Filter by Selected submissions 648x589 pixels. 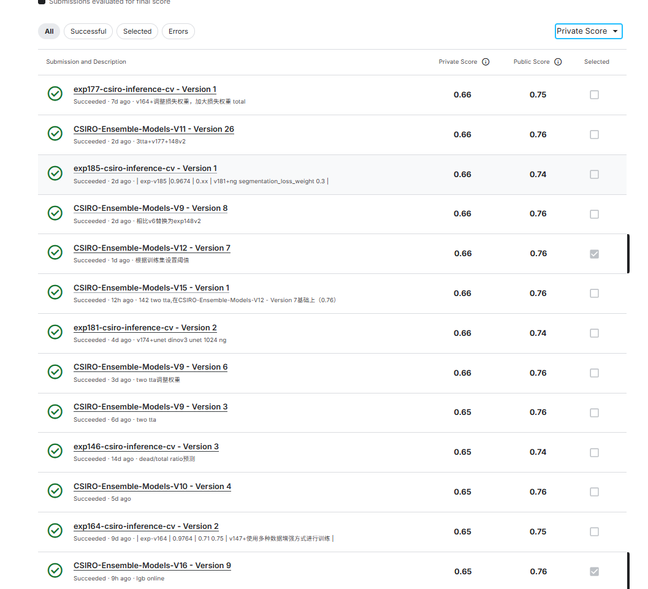pos(137,31)
